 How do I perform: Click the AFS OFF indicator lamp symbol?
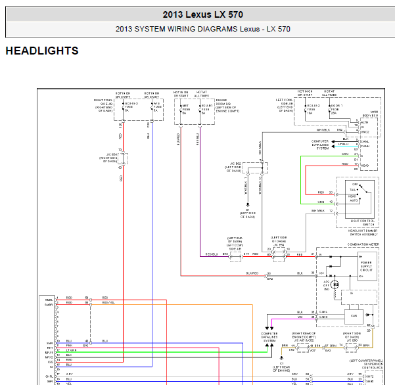pyautogui.click(x=335, y=284)
